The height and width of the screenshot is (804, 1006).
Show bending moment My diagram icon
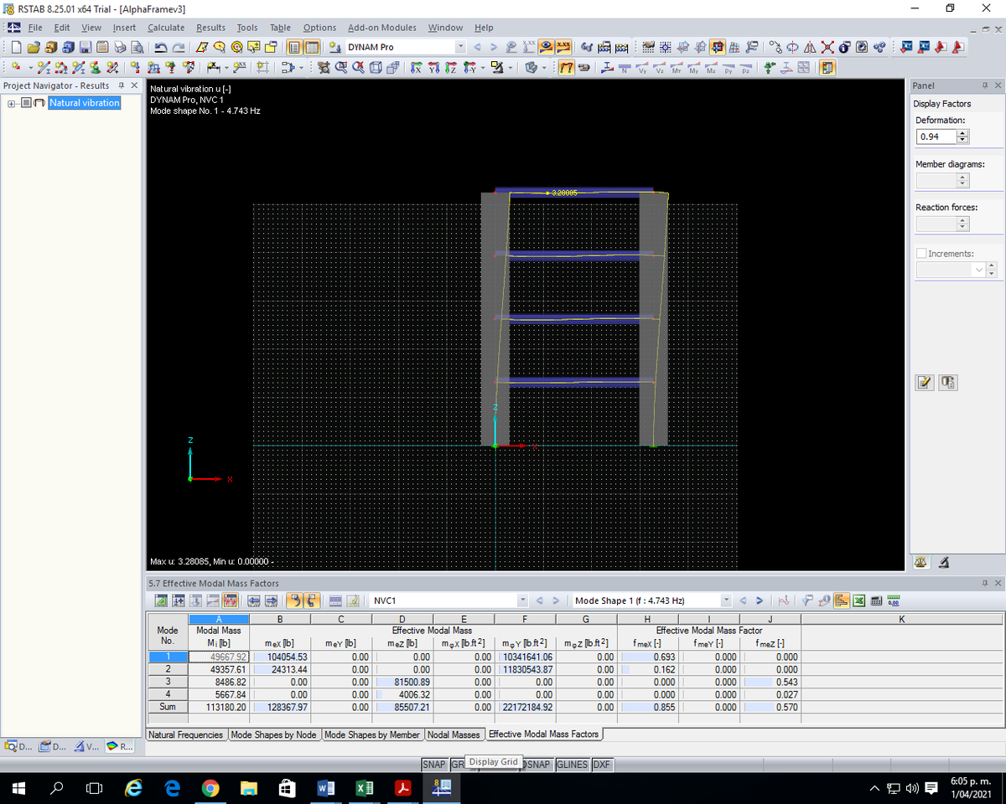coord(694,67)
